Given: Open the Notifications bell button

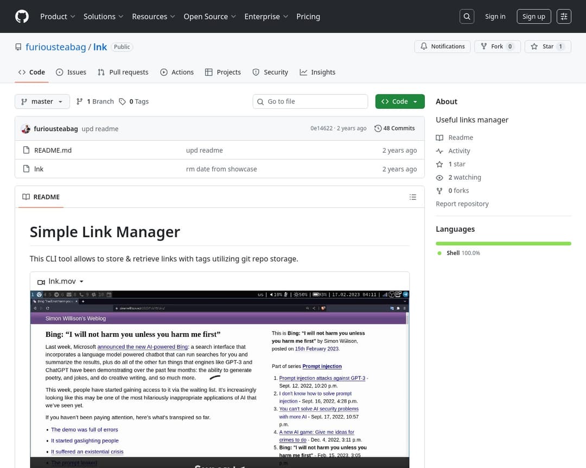Looking at the screenshot, I should (442, 47).
